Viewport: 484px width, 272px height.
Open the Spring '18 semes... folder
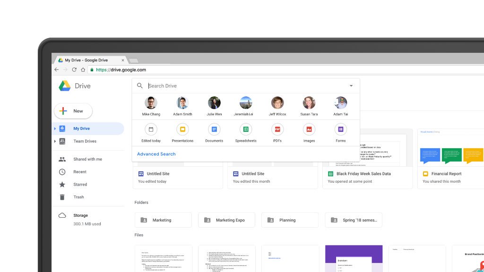click(x=354, y=220)
